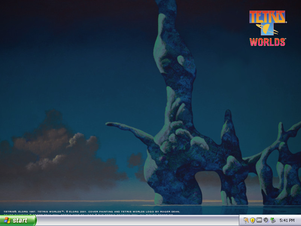Open the VMware Tools tray icon
The width and height of the screenshot is (301, 226).
(259, 220)
